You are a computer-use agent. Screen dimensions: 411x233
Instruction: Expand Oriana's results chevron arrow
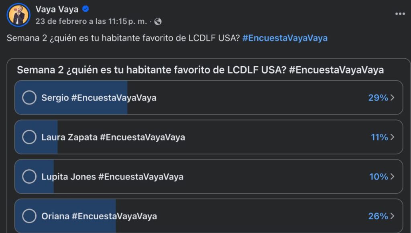click(x=391, y=216)
